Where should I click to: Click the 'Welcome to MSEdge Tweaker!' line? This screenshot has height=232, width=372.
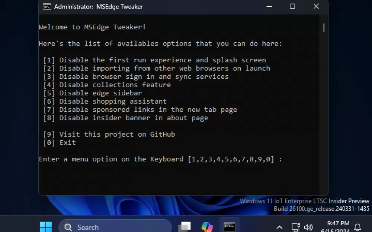point(92,27)
